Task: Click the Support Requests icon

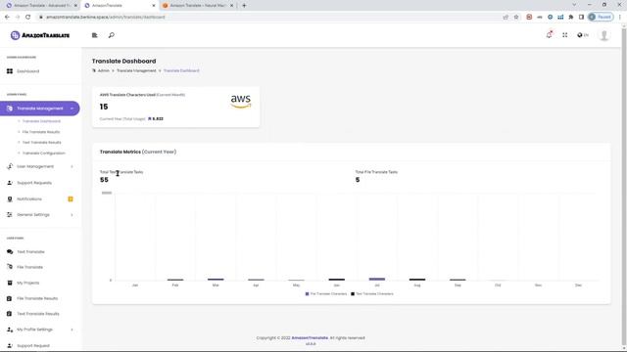Action: [x=10, y=183]
